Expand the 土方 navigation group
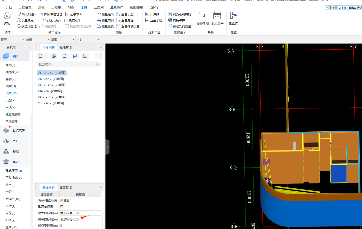Image resolution: width=362 pixels, height=229 pixels. (15, 141)
